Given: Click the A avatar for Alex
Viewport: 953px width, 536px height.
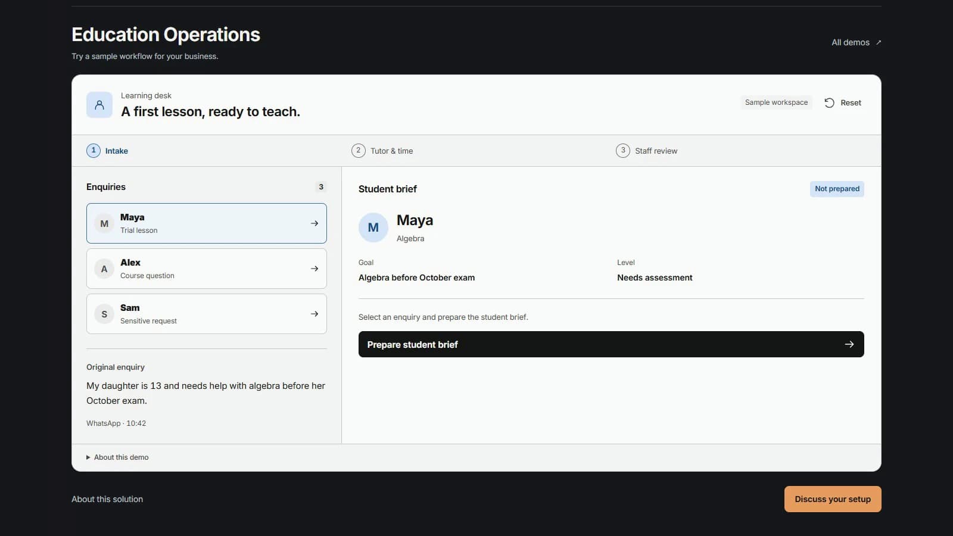Looking at the screenshot, I should pos(104,269).
